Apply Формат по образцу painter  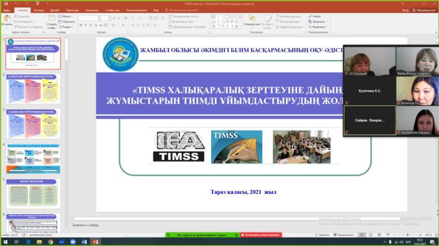[x=28, y=27]
